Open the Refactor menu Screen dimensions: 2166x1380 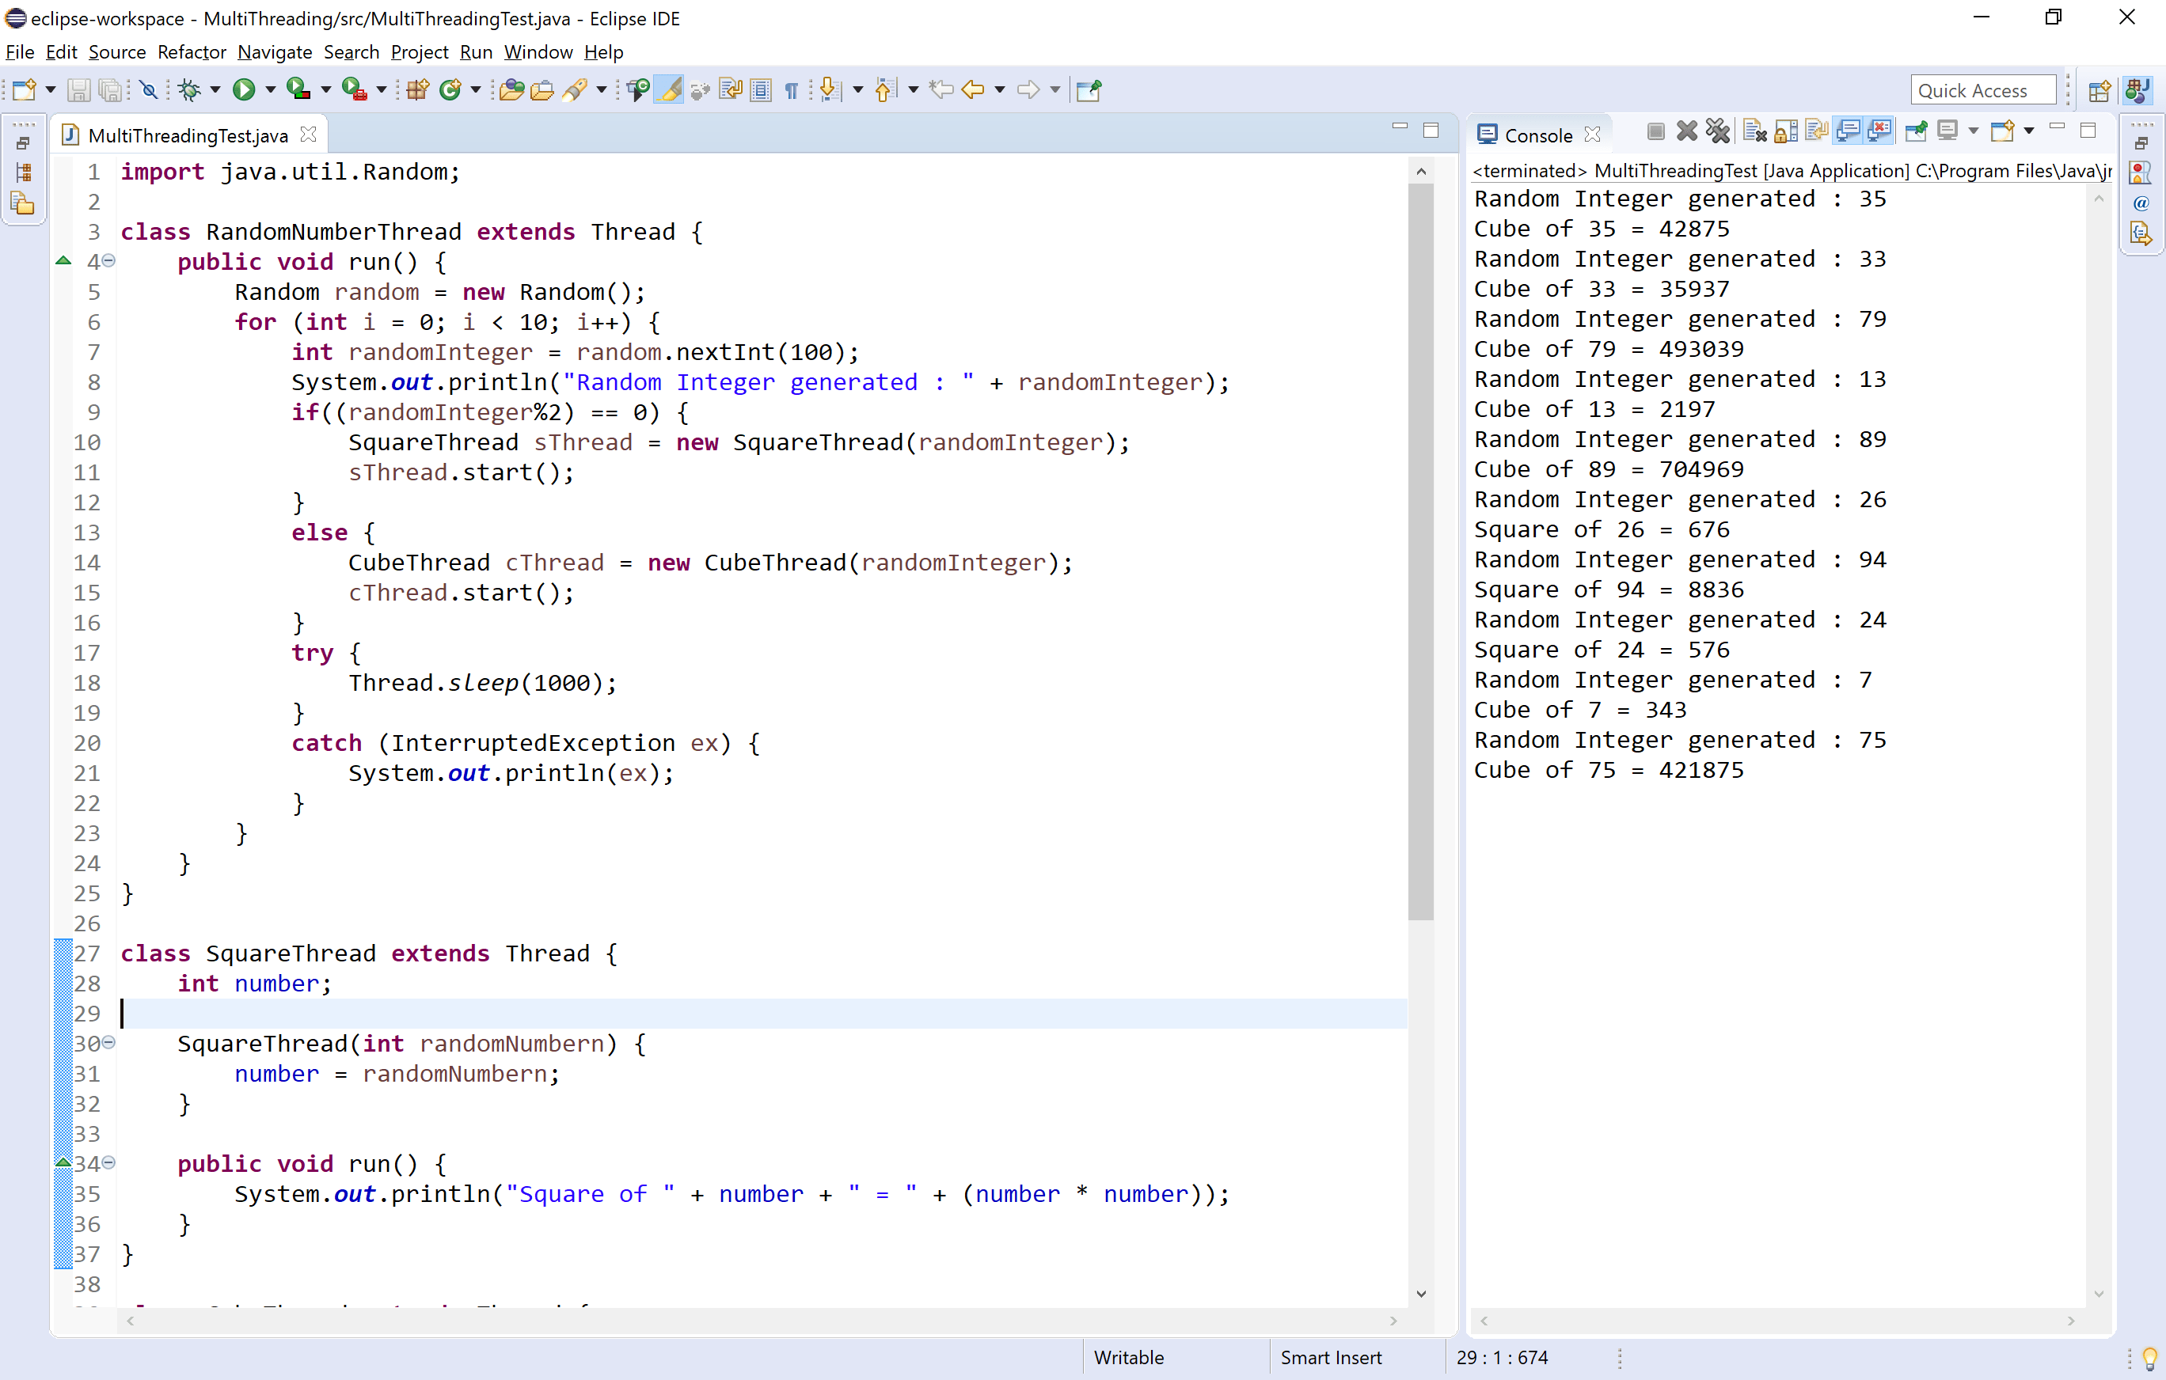(x=191, y=51)
